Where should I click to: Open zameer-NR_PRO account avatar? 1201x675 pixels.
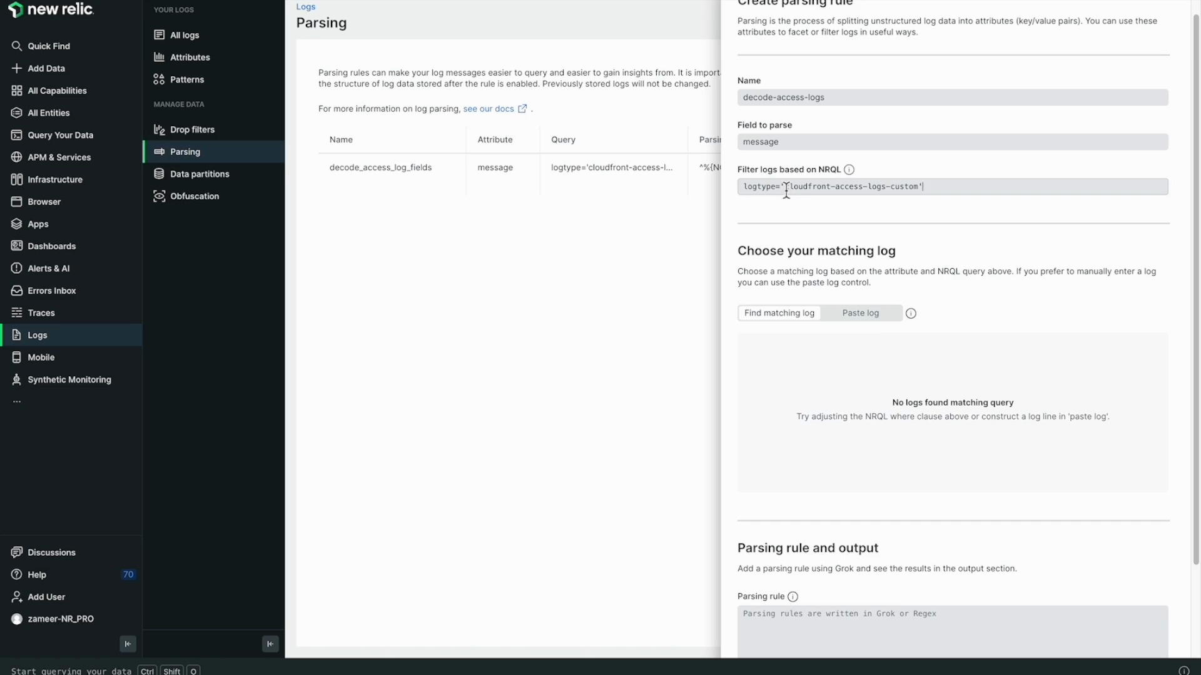point(17,619)
